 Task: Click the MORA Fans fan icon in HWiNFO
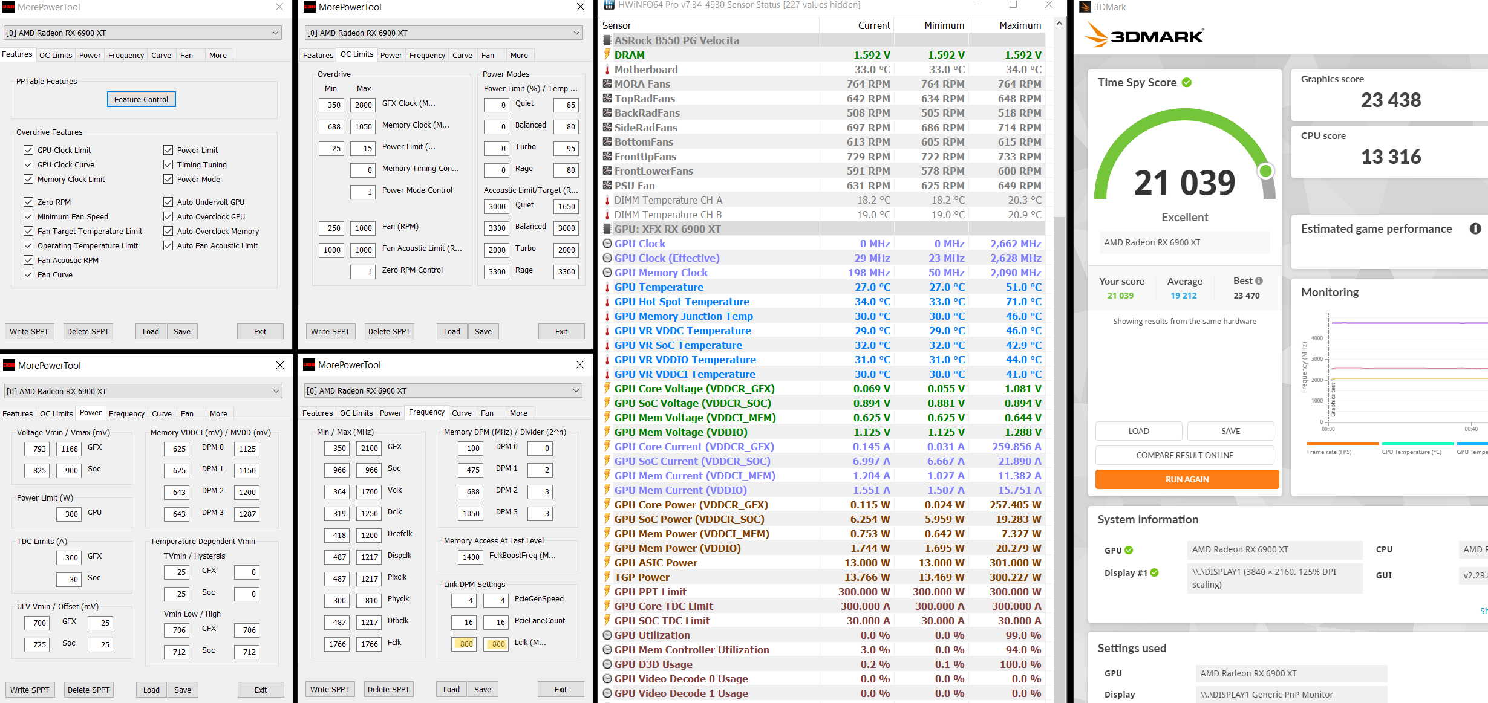click(606, 83)
